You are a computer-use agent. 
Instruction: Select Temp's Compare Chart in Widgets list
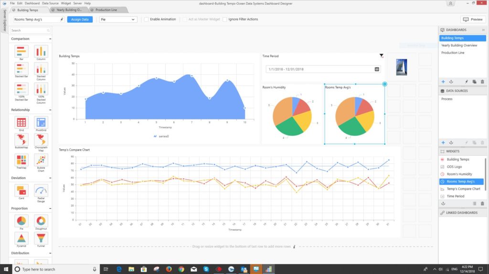(x=463, y=189)
